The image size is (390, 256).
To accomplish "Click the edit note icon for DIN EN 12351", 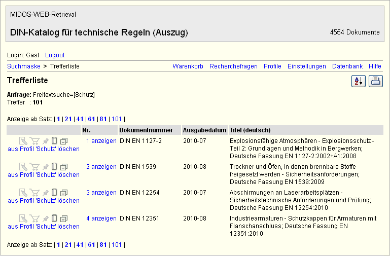I will (23, 218).
